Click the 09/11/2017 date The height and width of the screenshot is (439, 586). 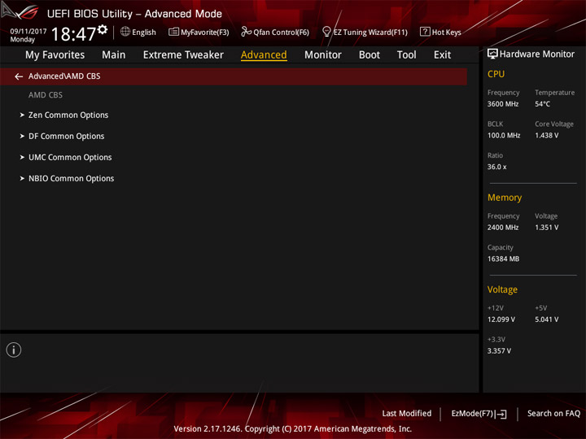click(28, 32)
